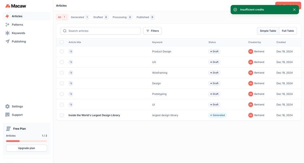Viewport: 304px width, 163px height.
Task: Click the loading spinner in Wireframing row
Action: pyautogui.click(x=71, y=73)
